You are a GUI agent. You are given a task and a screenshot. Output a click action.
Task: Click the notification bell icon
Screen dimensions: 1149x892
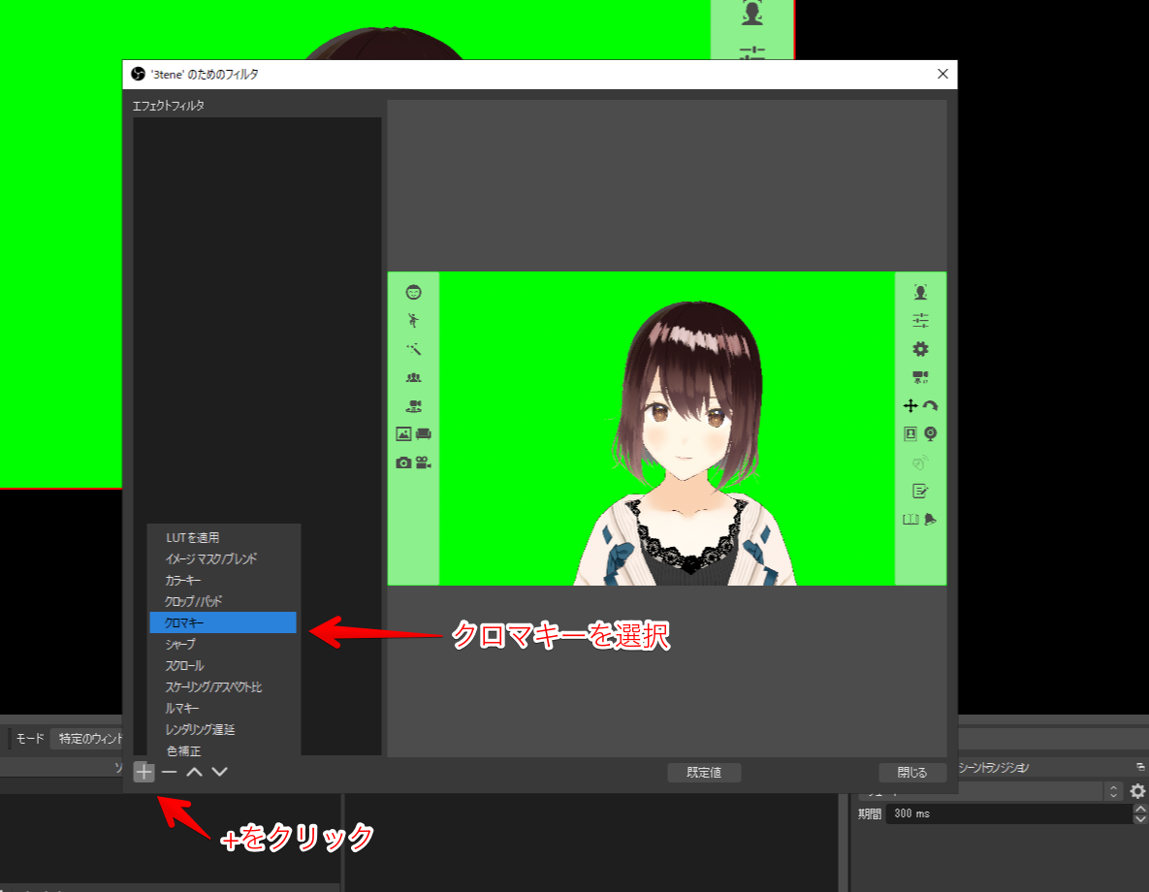(x=932, y=519)
